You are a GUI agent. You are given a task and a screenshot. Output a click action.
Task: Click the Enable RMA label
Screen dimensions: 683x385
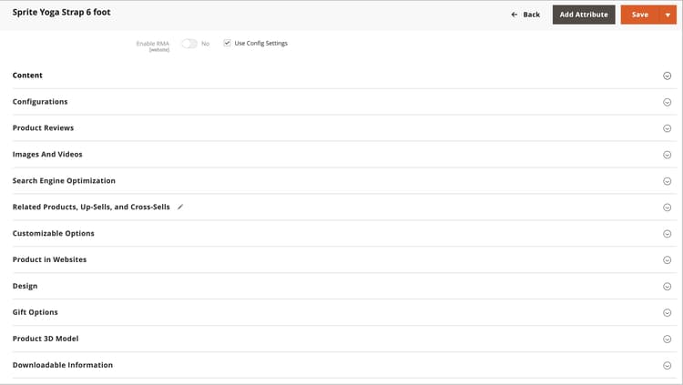[x=152, y=44]
